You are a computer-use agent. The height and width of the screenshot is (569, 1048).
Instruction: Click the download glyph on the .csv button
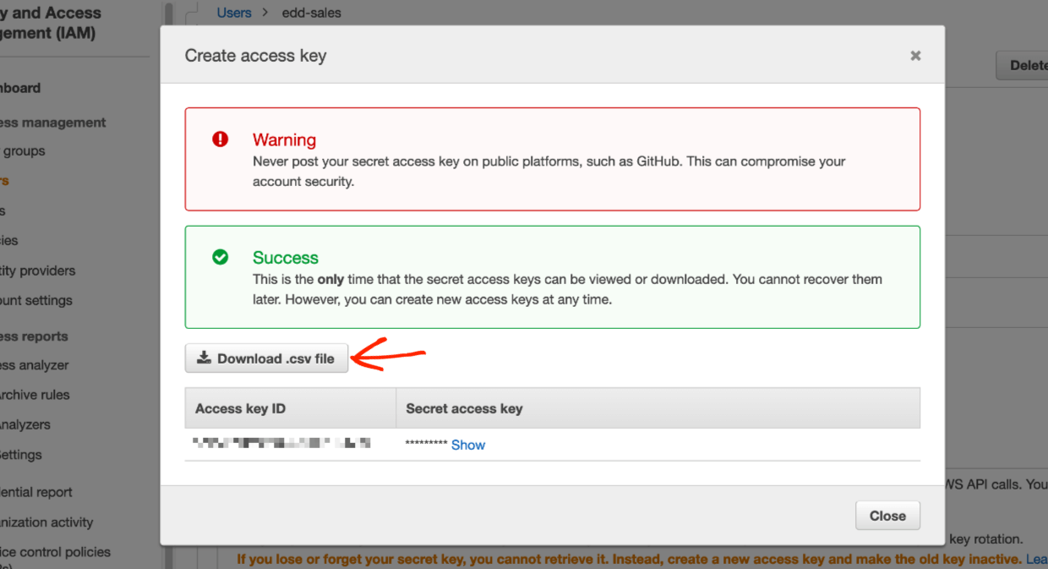click(x=204, y=358)
